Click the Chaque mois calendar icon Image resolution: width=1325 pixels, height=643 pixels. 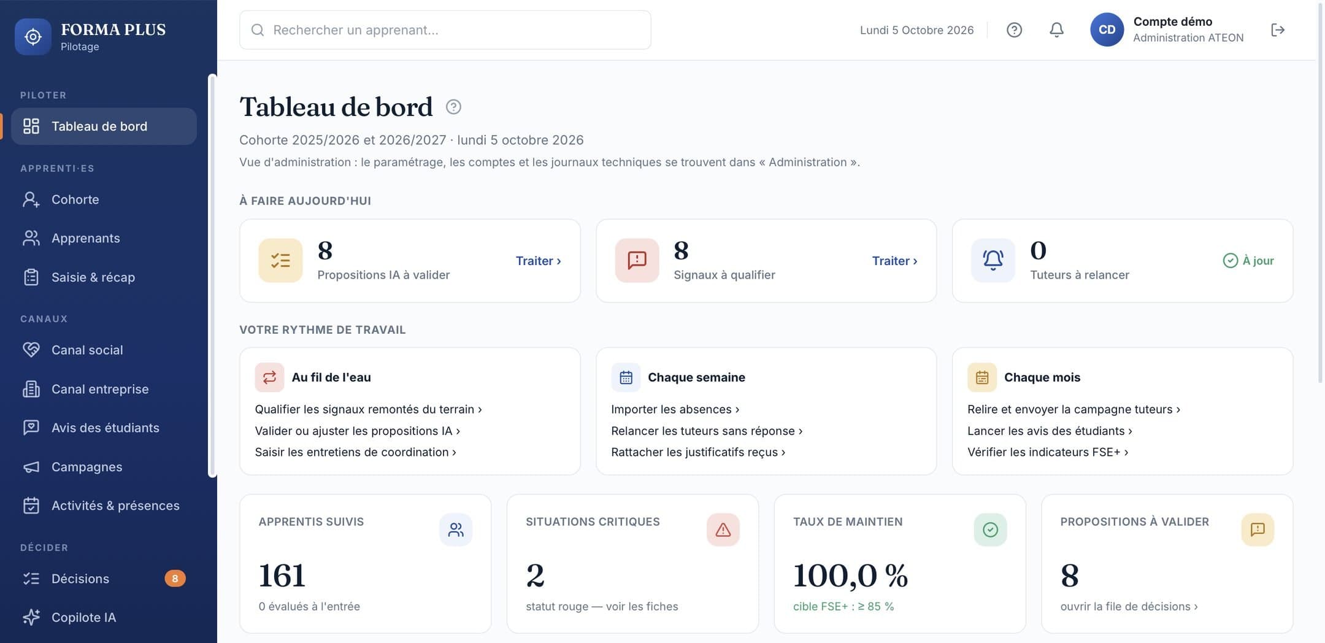(982, 377)
